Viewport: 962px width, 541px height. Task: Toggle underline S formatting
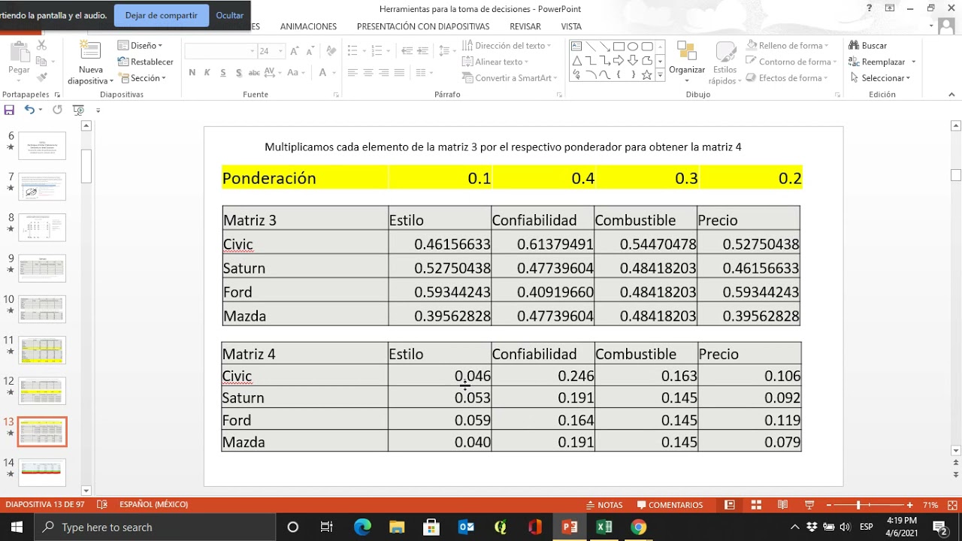coord(223,73)
